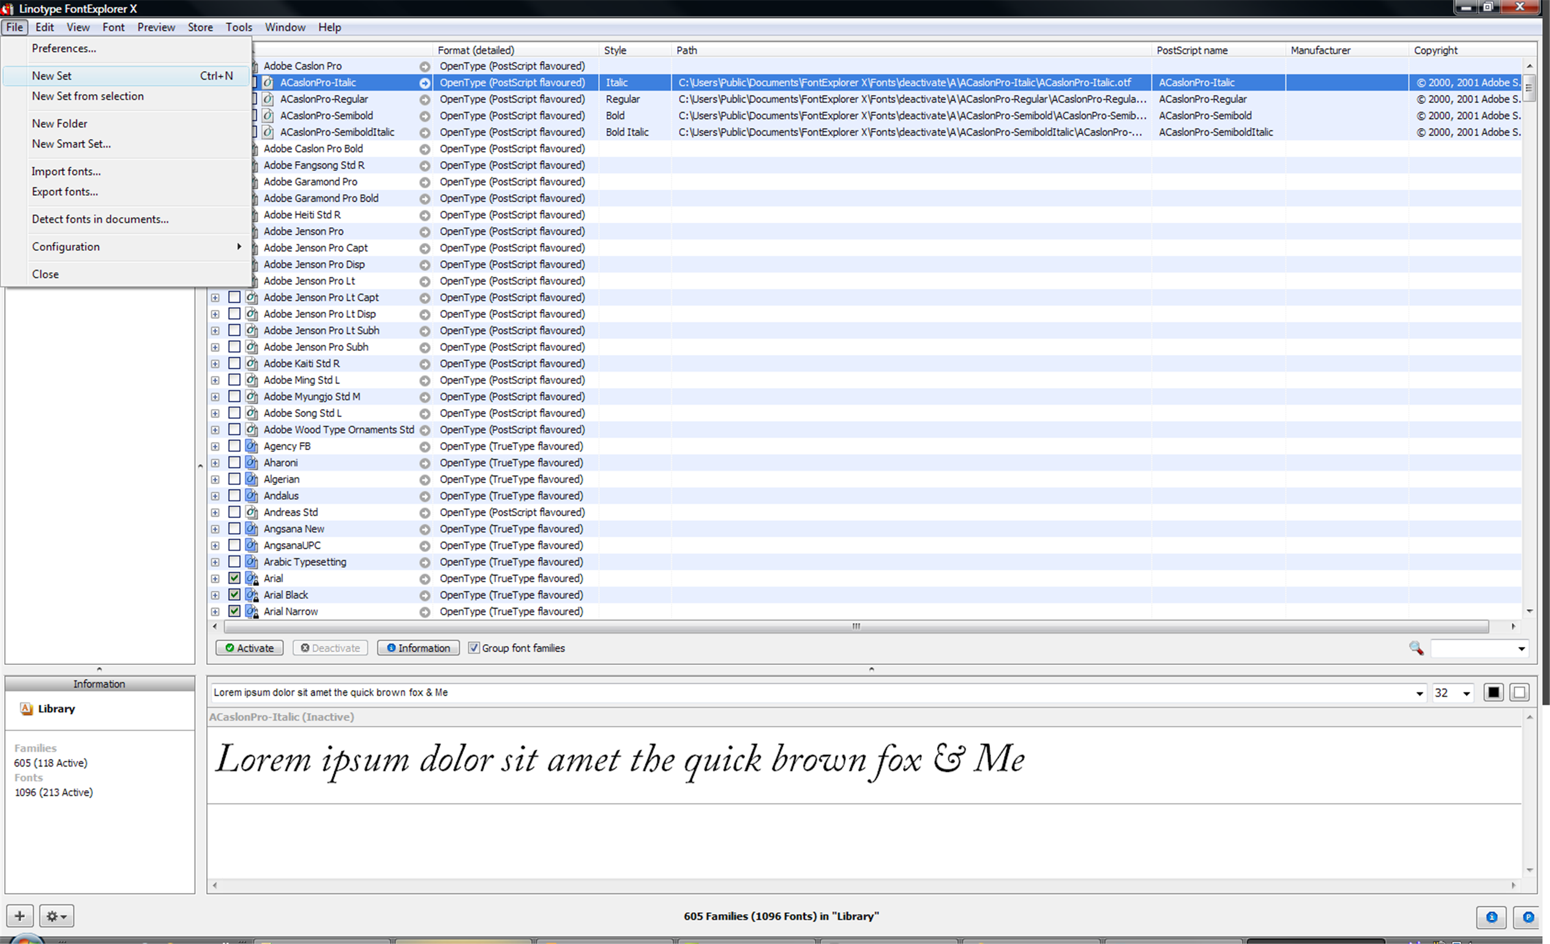Click the Information button below the list

point(417,648)
